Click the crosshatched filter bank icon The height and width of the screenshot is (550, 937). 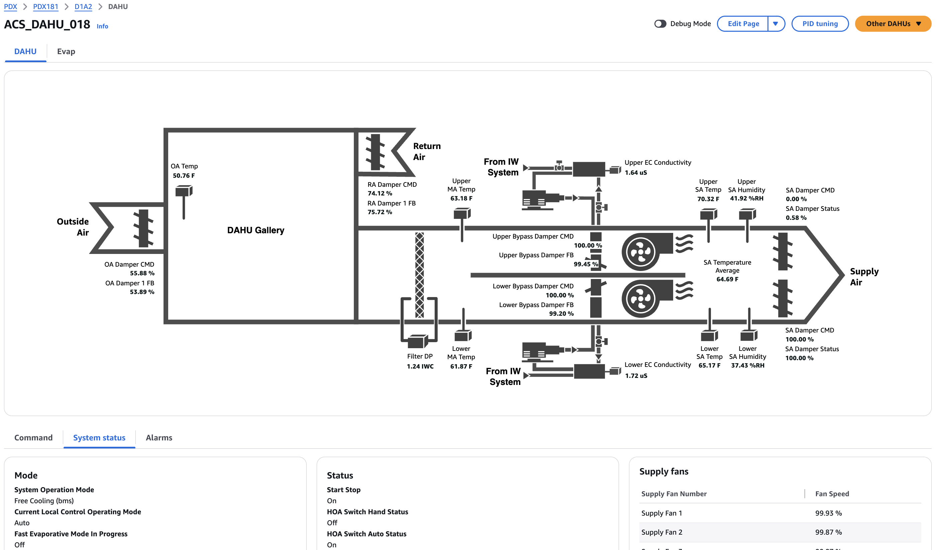pyautogui.click(x=419, y=275)
